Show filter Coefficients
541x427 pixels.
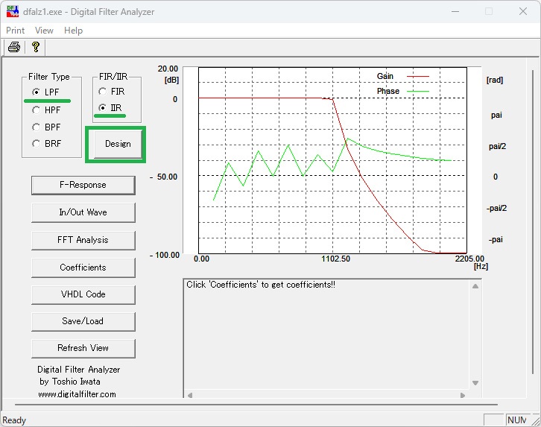click(x=83, y=268)
